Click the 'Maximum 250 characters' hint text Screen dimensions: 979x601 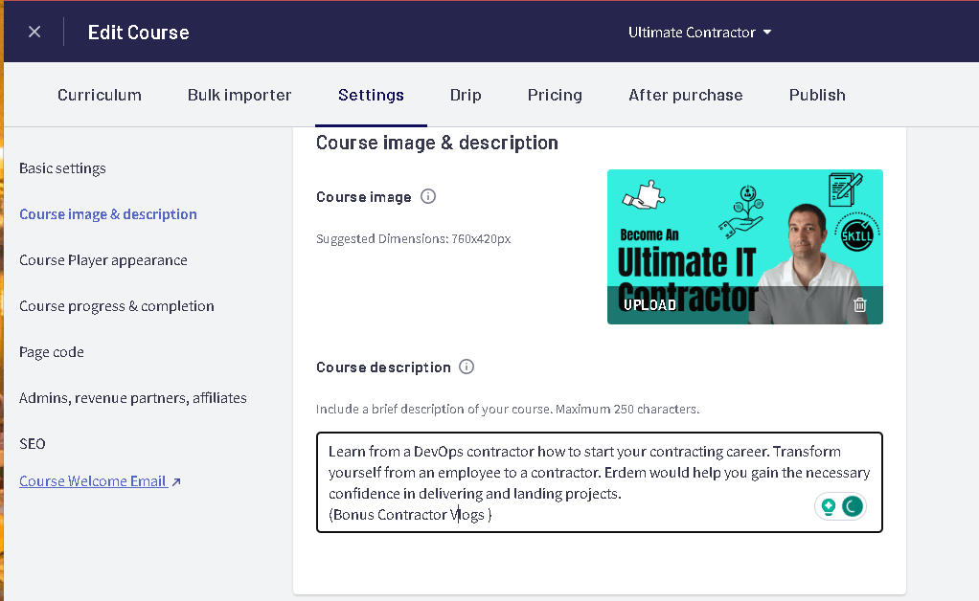pyautogui.click(x=627, y=409)
